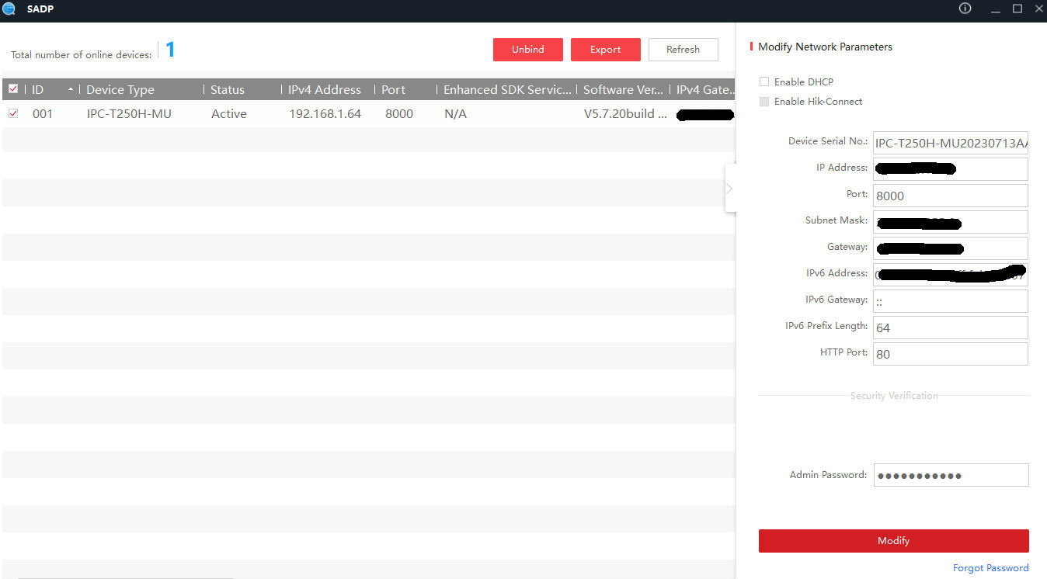
Task: Toggle the select-all devices header checkbox
Action: pyautogui.click(x=13, y=89)
